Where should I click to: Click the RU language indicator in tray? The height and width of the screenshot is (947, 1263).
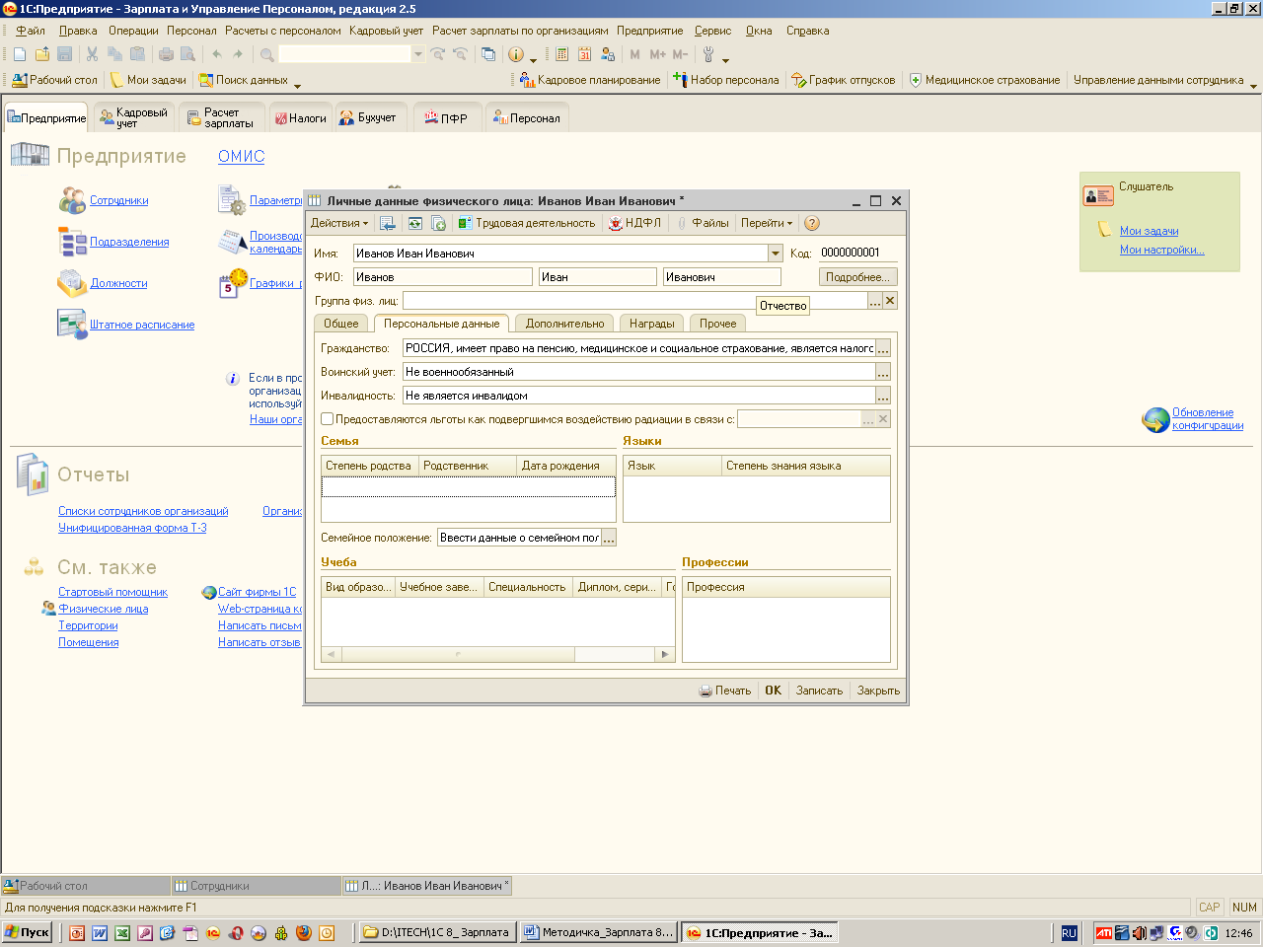coord(1069,932)
